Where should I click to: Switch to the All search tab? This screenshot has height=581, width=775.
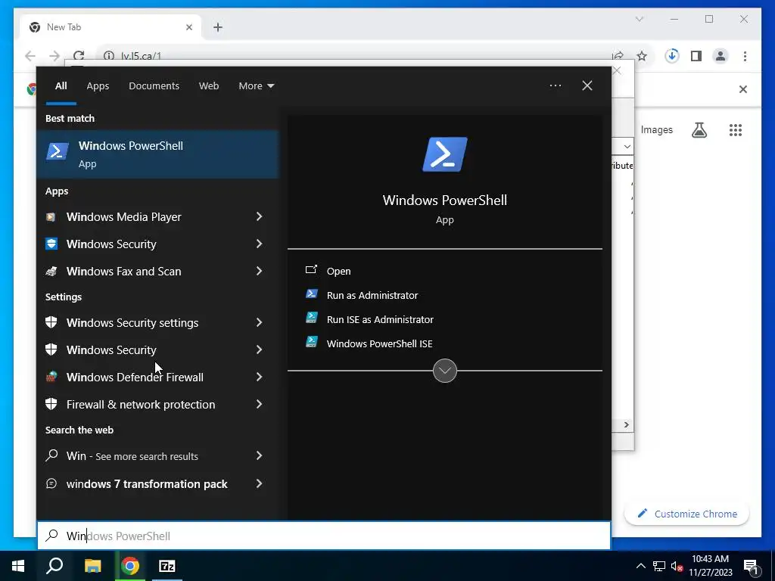tap(61, 86)
